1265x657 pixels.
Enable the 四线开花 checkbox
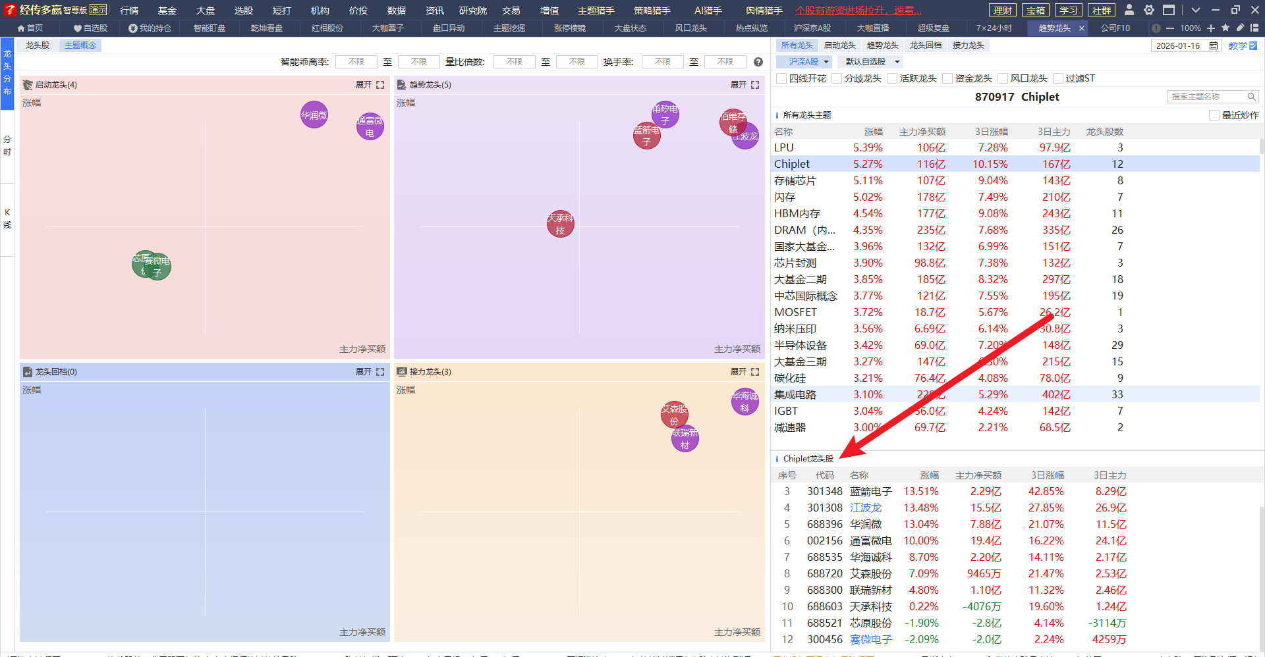tap(782, 78)
